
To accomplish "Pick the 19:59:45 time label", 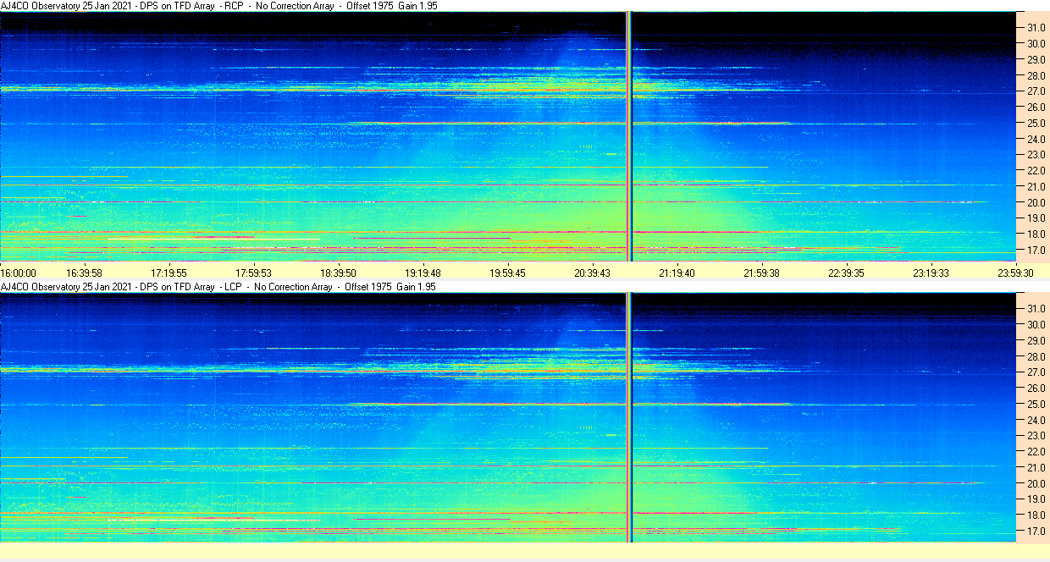I will [507, 273].
